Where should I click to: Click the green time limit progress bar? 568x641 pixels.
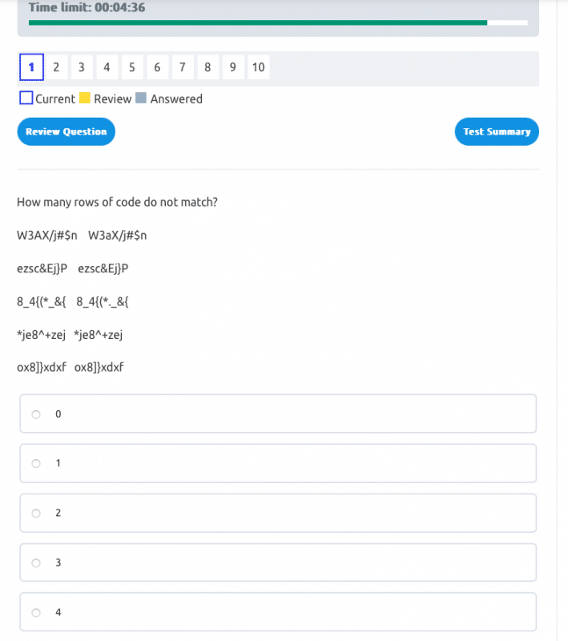click(x=258, y=22)
